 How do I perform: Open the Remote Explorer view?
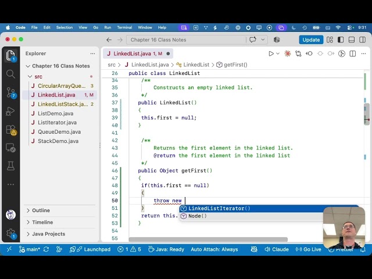click(x=10, y=148)
